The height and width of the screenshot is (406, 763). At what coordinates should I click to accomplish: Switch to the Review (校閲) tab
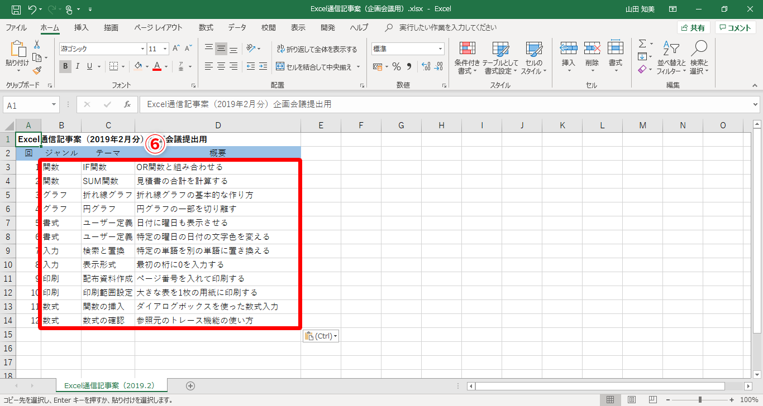268,27
